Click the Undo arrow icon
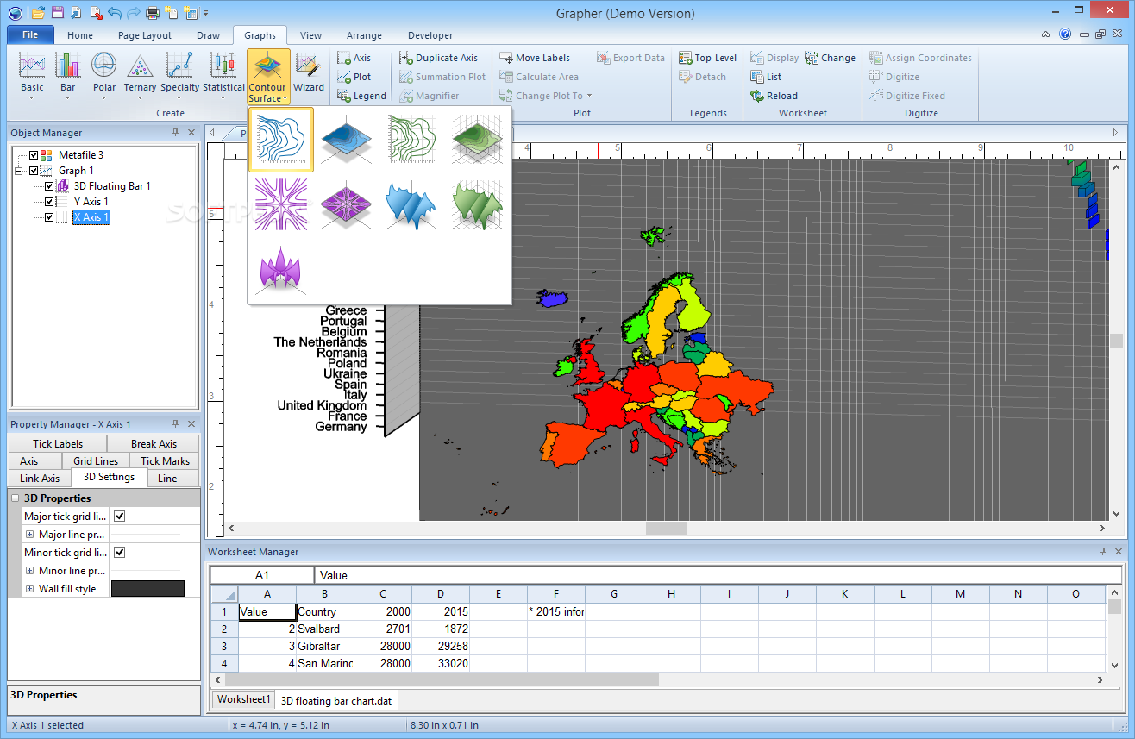 point(114,13)
